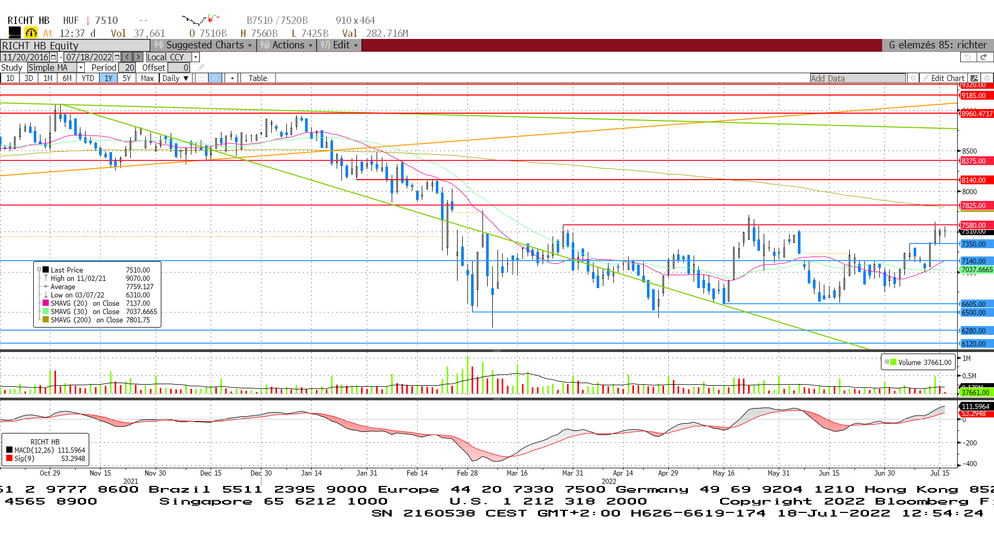Collapse the Volume legend box
994x542 pixels.
(887, 362)
